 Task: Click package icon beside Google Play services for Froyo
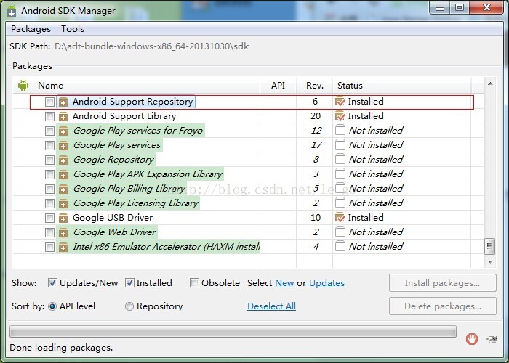tap(63, 131)
